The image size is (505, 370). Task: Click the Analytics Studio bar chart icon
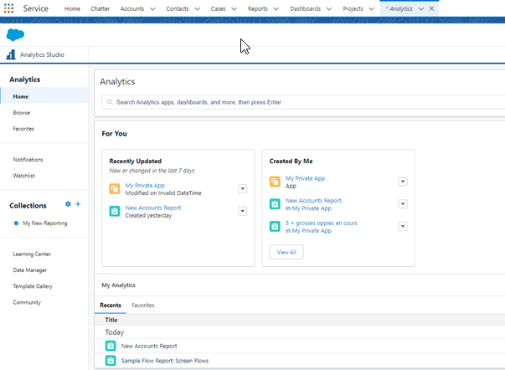tap(11, 54)
